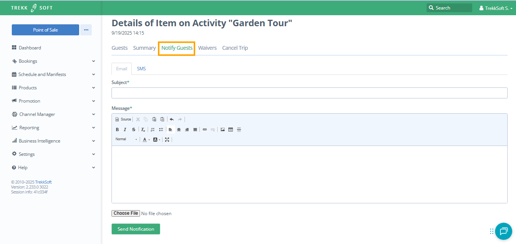Open the live chat widget
The image size is (516, 244).
tap(503, 231)
